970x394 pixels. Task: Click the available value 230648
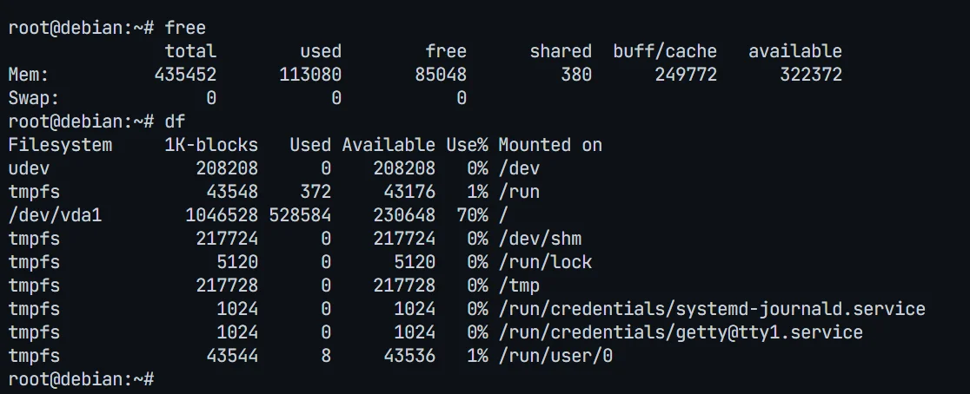coord(404,215)
